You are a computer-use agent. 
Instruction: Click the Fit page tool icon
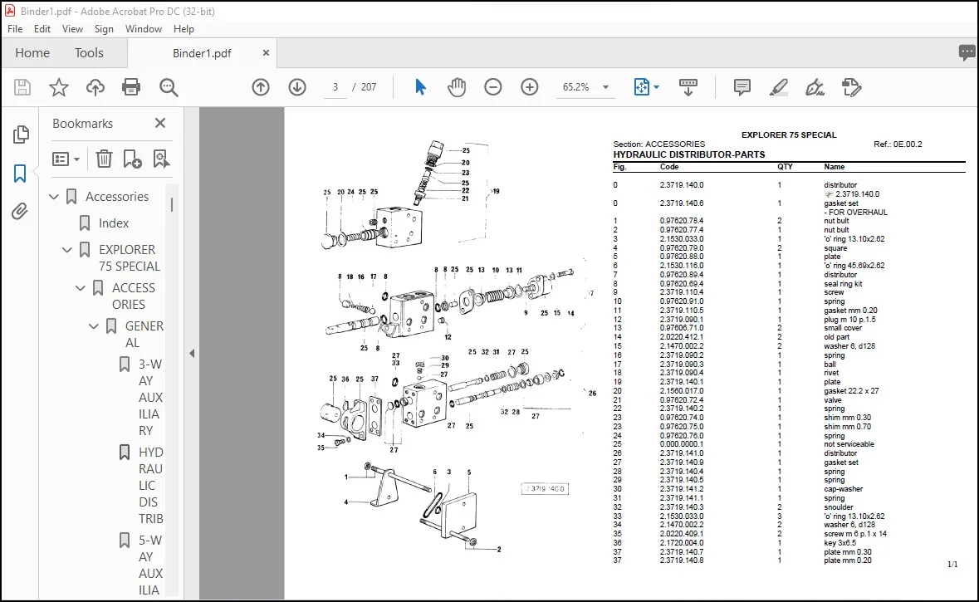[x=641, y=87]
